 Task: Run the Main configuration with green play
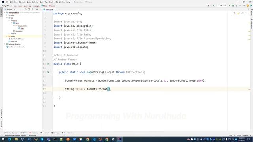pos(230,6)
